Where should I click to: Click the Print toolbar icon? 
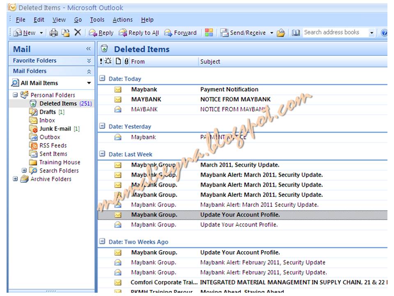point(53,33)
